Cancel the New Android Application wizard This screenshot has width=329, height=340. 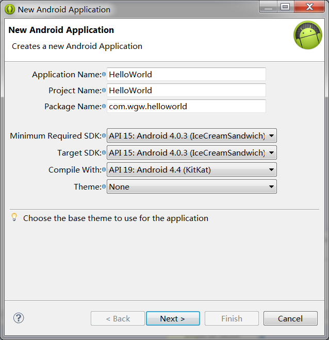291,318
